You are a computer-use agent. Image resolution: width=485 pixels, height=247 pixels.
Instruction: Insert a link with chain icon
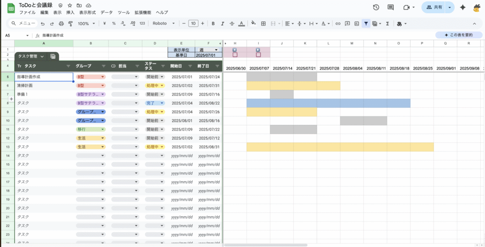(x=338, y=24)
